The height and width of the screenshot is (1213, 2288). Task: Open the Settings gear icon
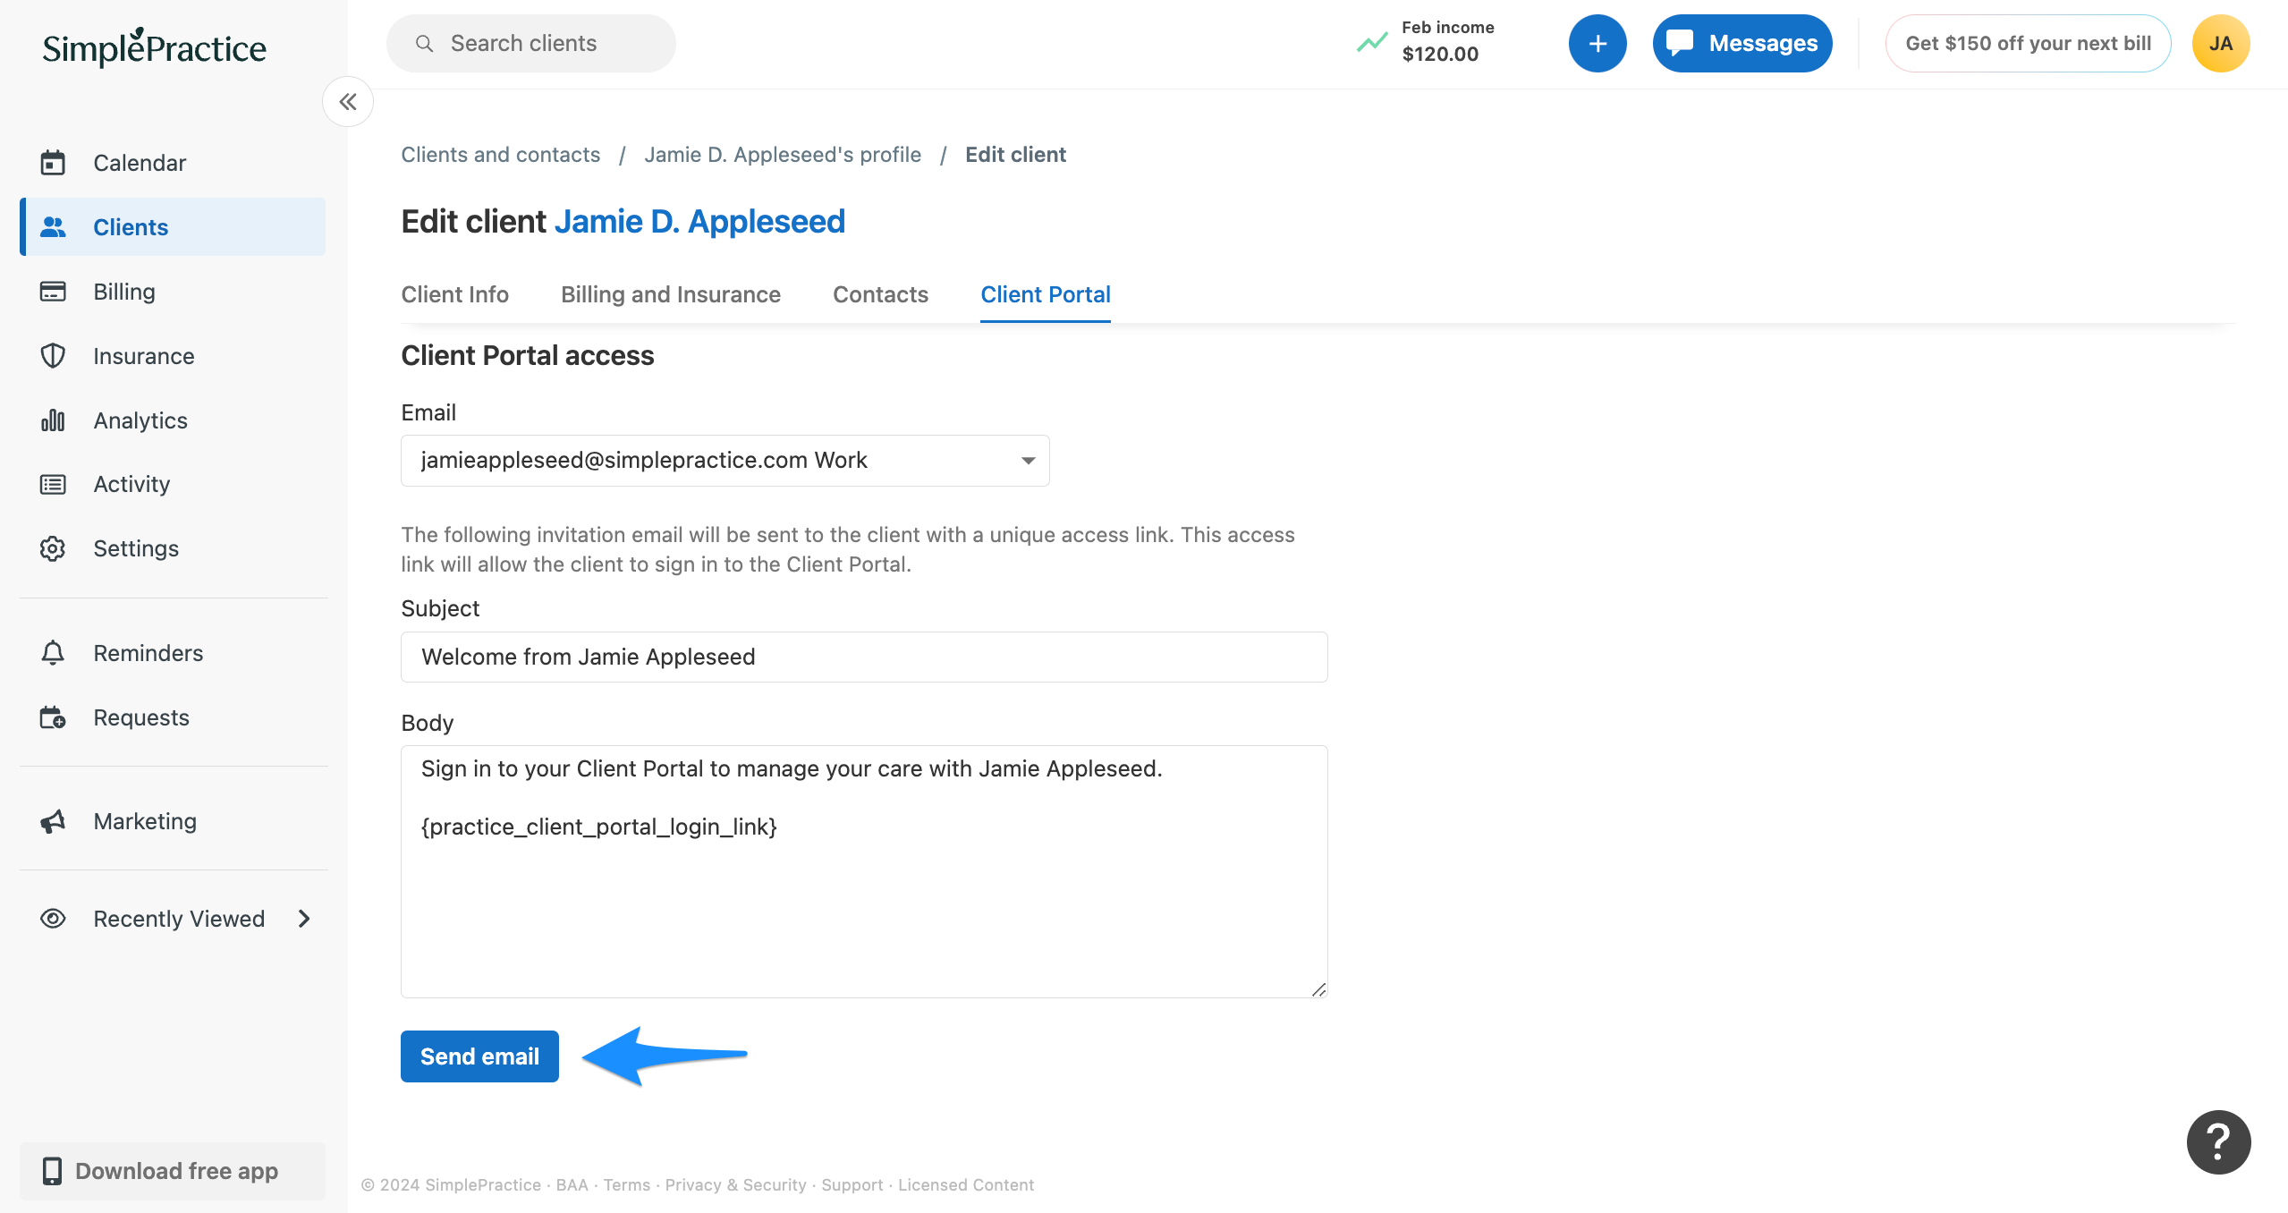pyautogui.click(x=53, y=548)
